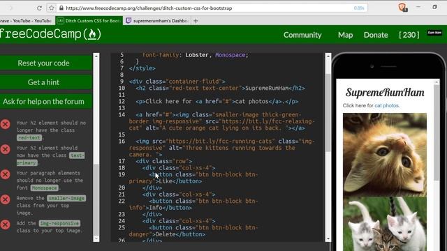The image size is (447, 251).
Task: Click the font-family Lobster code line 5
Action: 196,55
